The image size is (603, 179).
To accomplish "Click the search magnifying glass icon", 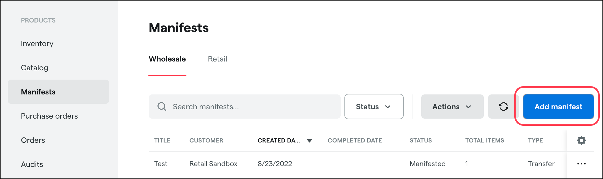I will [x=162, y=107].
